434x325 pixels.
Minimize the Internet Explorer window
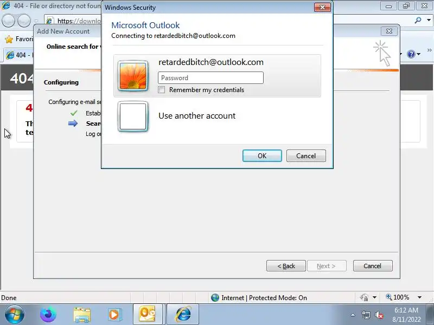pos(388,6)
